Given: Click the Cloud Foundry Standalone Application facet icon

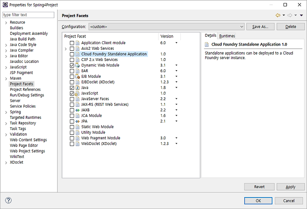Looking at the screenshot, I should click(78, 54).
